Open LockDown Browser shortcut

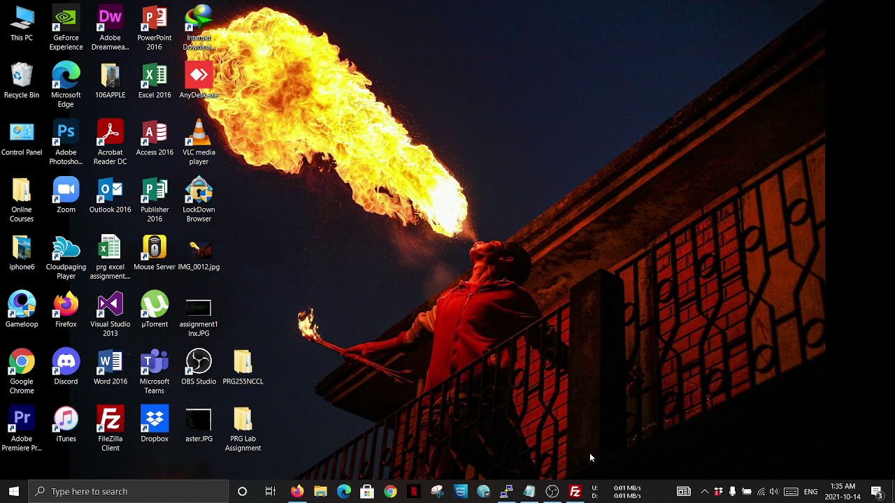[x=199, y=201]
